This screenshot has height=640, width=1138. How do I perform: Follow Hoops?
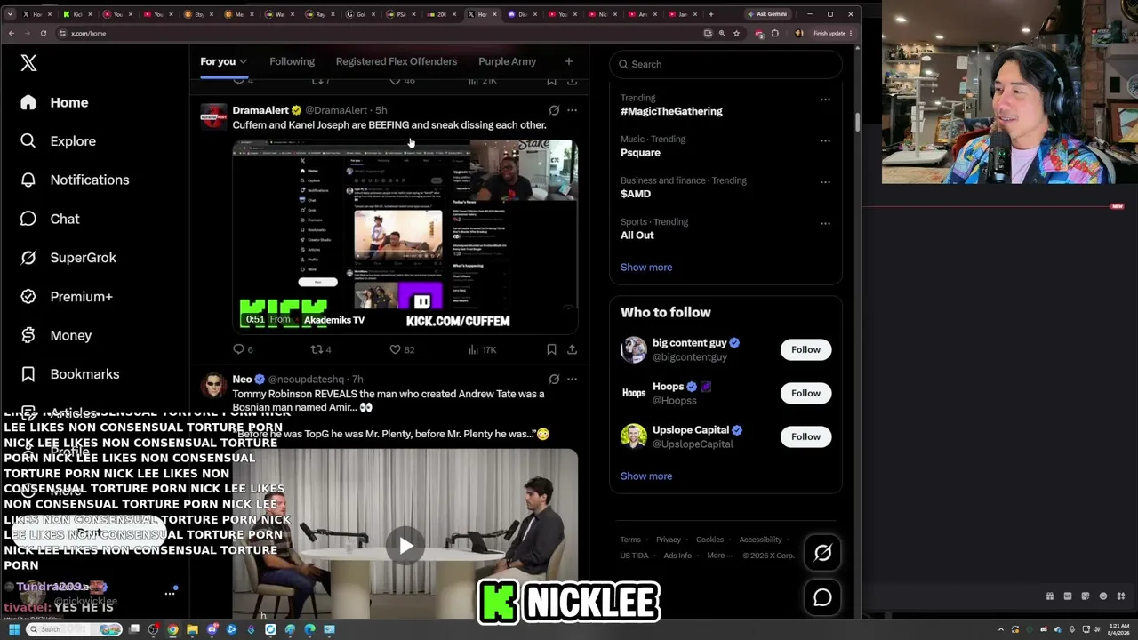click(x=805, y=393)
